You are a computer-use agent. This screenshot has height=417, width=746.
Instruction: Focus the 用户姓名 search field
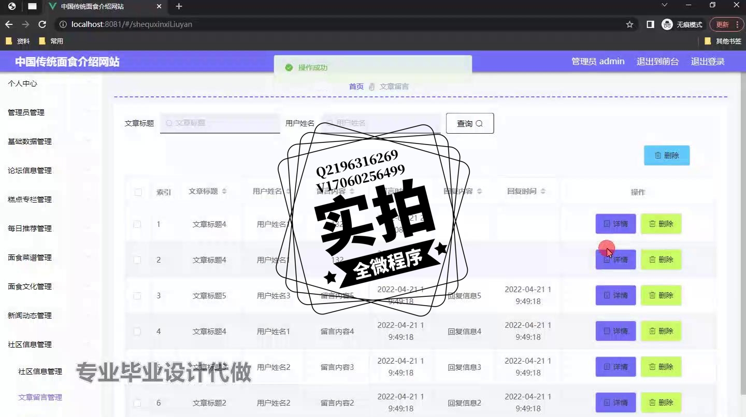[381, 123]
